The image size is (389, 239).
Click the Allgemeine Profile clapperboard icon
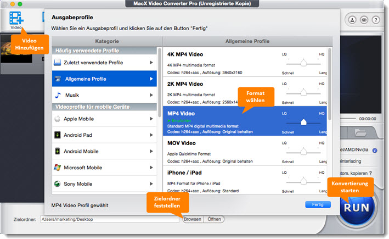pos(58,79)
